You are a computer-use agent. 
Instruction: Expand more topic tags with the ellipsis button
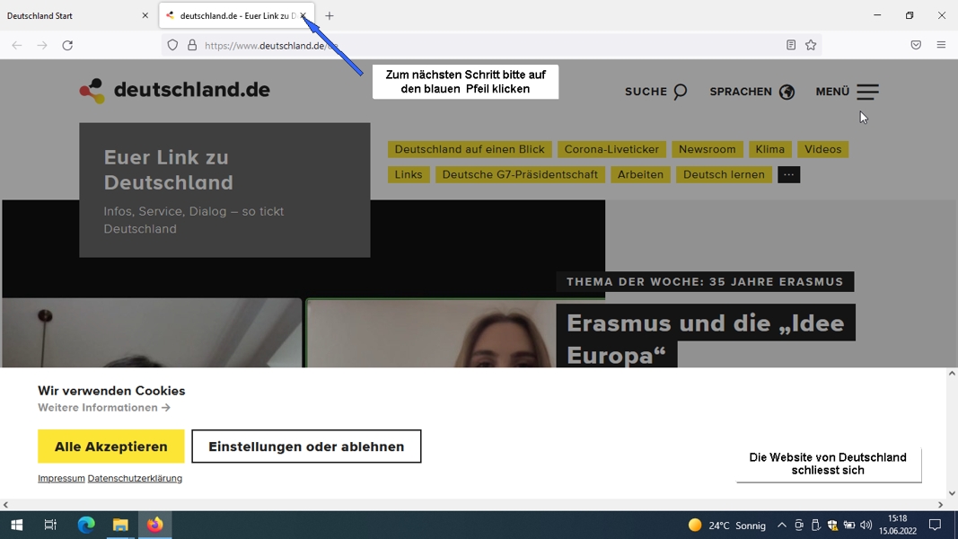click(789, 175)
